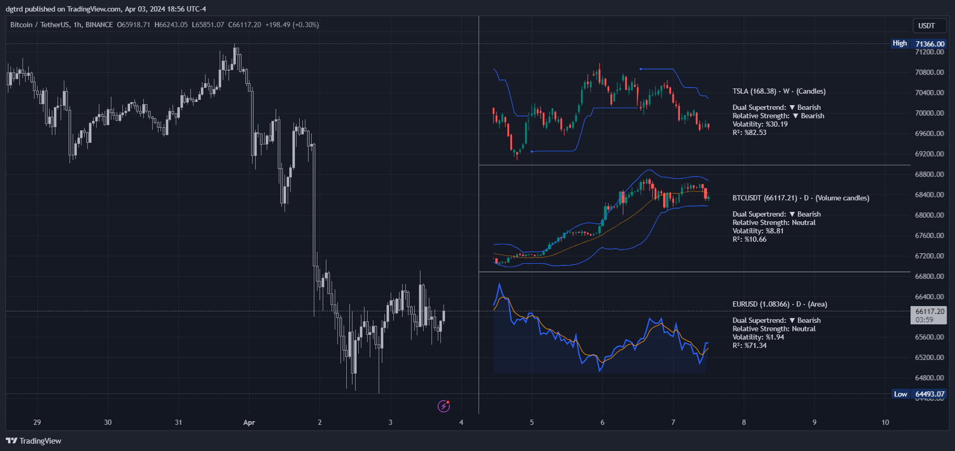Screen dimensions: 955x451
Task: Click TSLA R² %82.53 value
Action: tap(749, 132)
